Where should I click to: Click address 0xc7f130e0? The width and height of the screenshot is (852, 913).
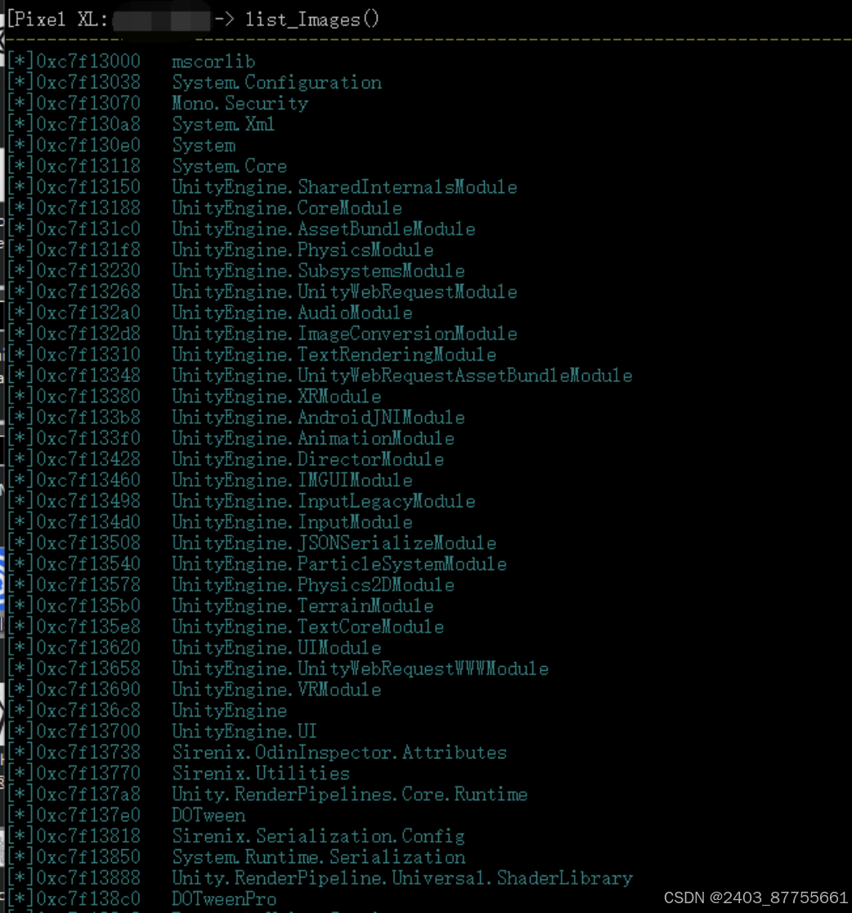click(88, 146)
